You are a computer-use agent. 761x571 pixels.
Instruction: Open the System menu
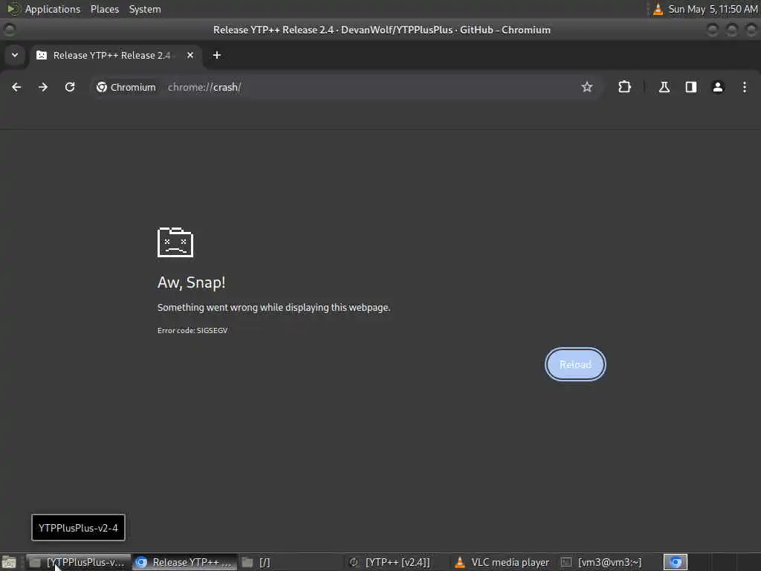tap(145, 9)
